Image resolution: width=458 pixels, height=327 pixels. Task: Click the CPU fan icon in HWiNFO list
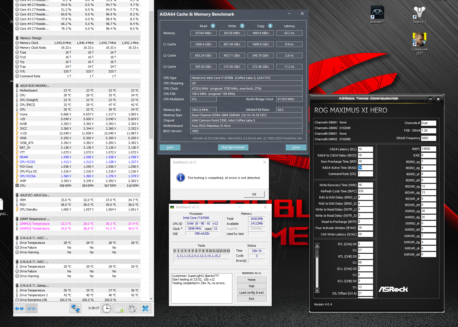pyautogui.click(x=17, y=186)
